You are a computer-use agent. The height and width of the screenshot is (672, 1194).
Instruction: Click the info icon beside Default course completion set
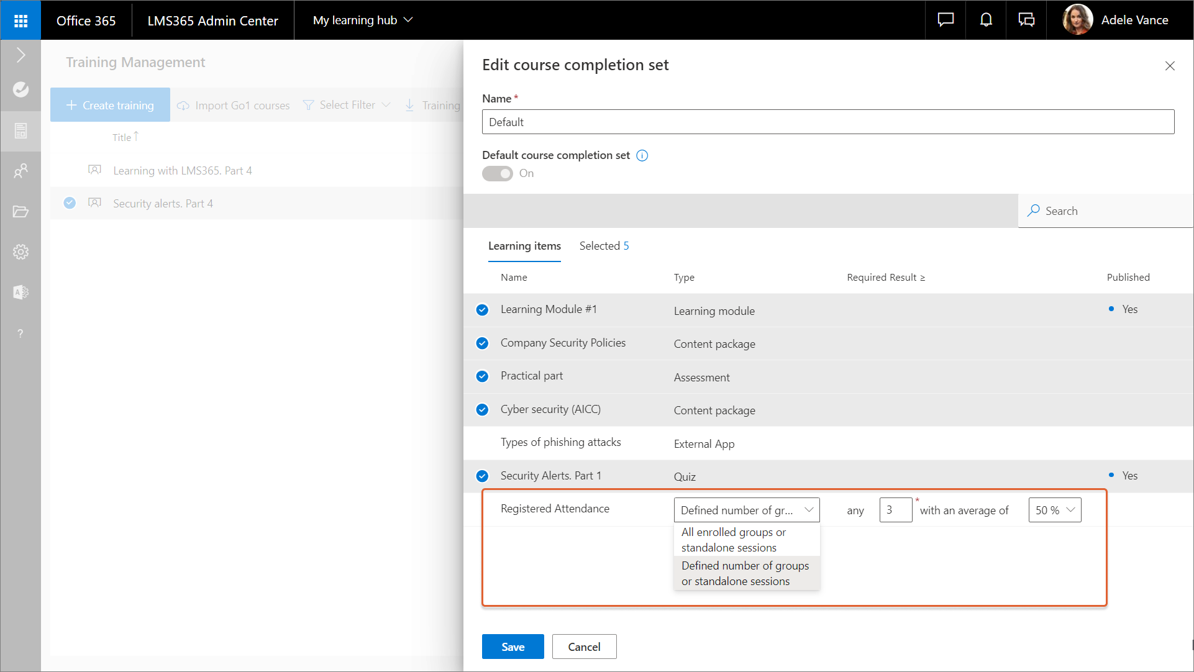[642, 156]
